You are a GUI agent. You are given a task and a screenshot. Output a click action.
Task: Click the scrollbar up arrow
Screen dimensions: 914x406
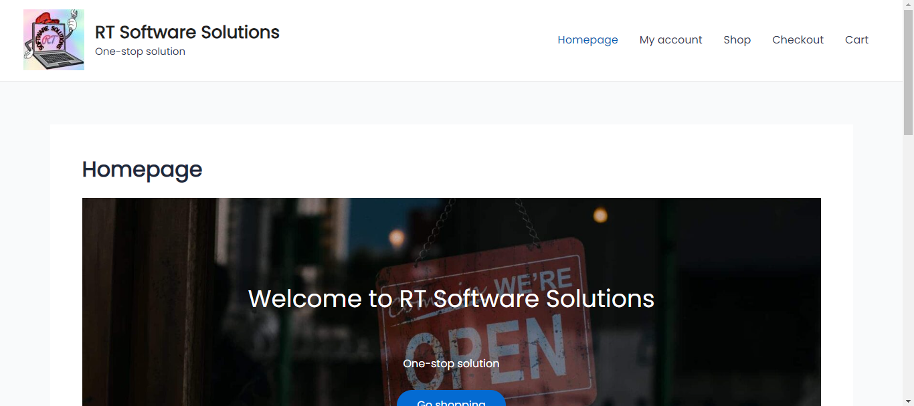point(908,5)
